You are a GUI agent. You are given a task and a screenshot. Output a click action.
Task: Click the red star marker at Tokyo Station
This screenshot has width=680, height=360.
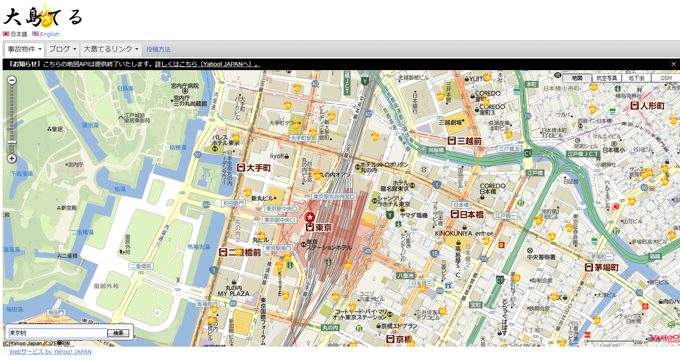[310, 218]
